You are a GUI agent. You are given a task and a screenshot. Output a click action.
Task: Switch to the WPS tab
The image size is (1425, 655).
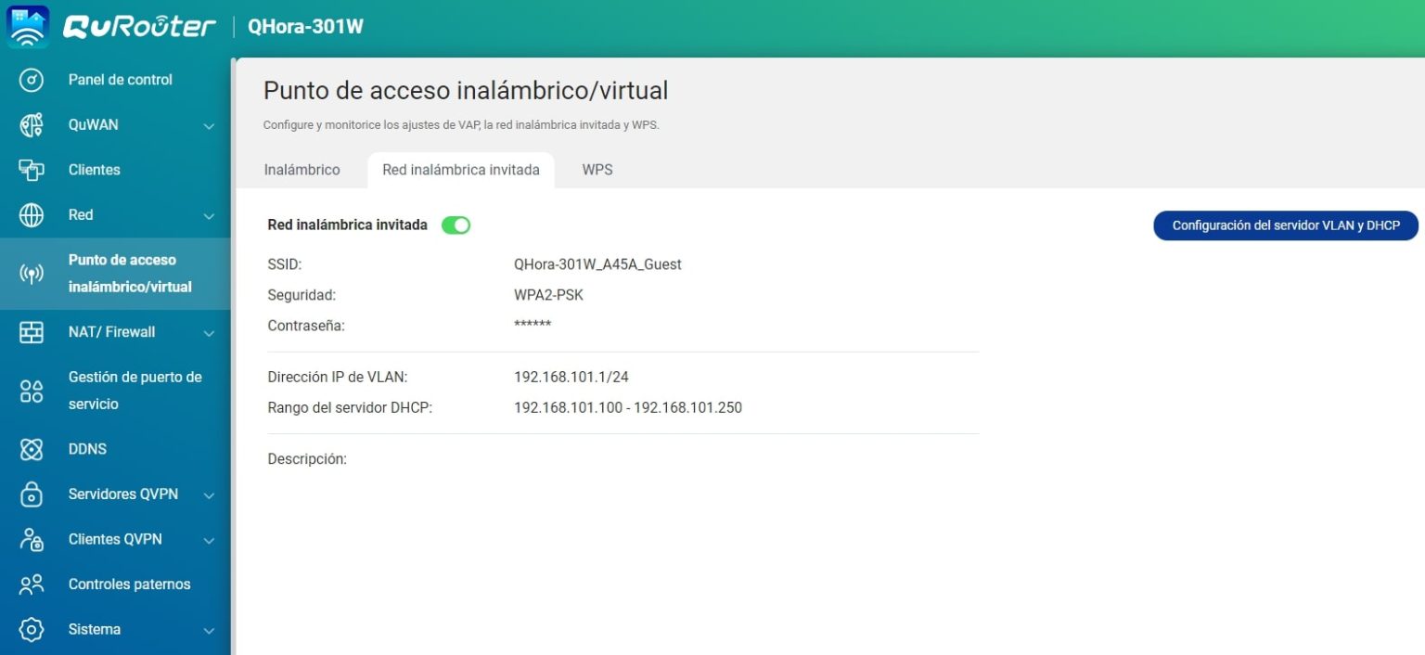pyautogui.click(x=597, y=170)
